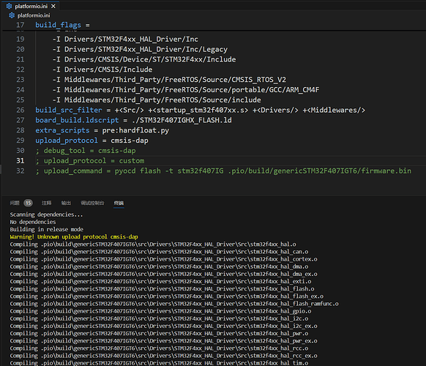
Task: Close the platformio.ini editor tab
Action: 53,6
